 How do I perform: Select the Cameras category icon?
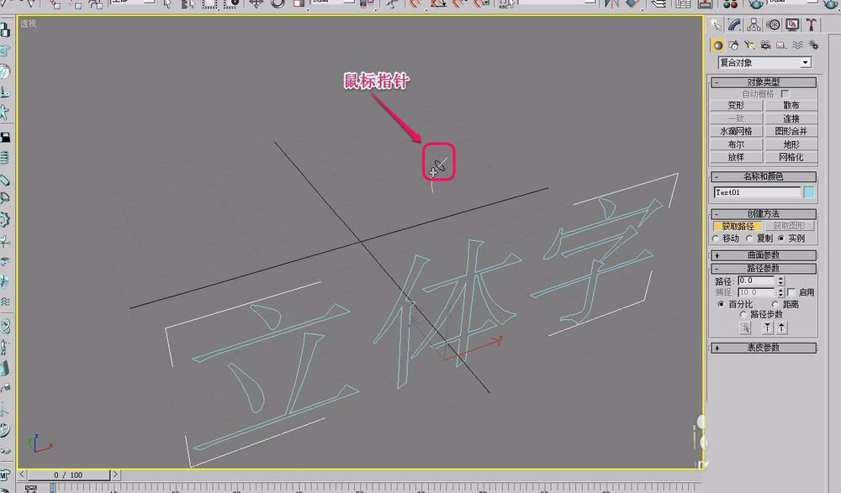tap(766, 45)
